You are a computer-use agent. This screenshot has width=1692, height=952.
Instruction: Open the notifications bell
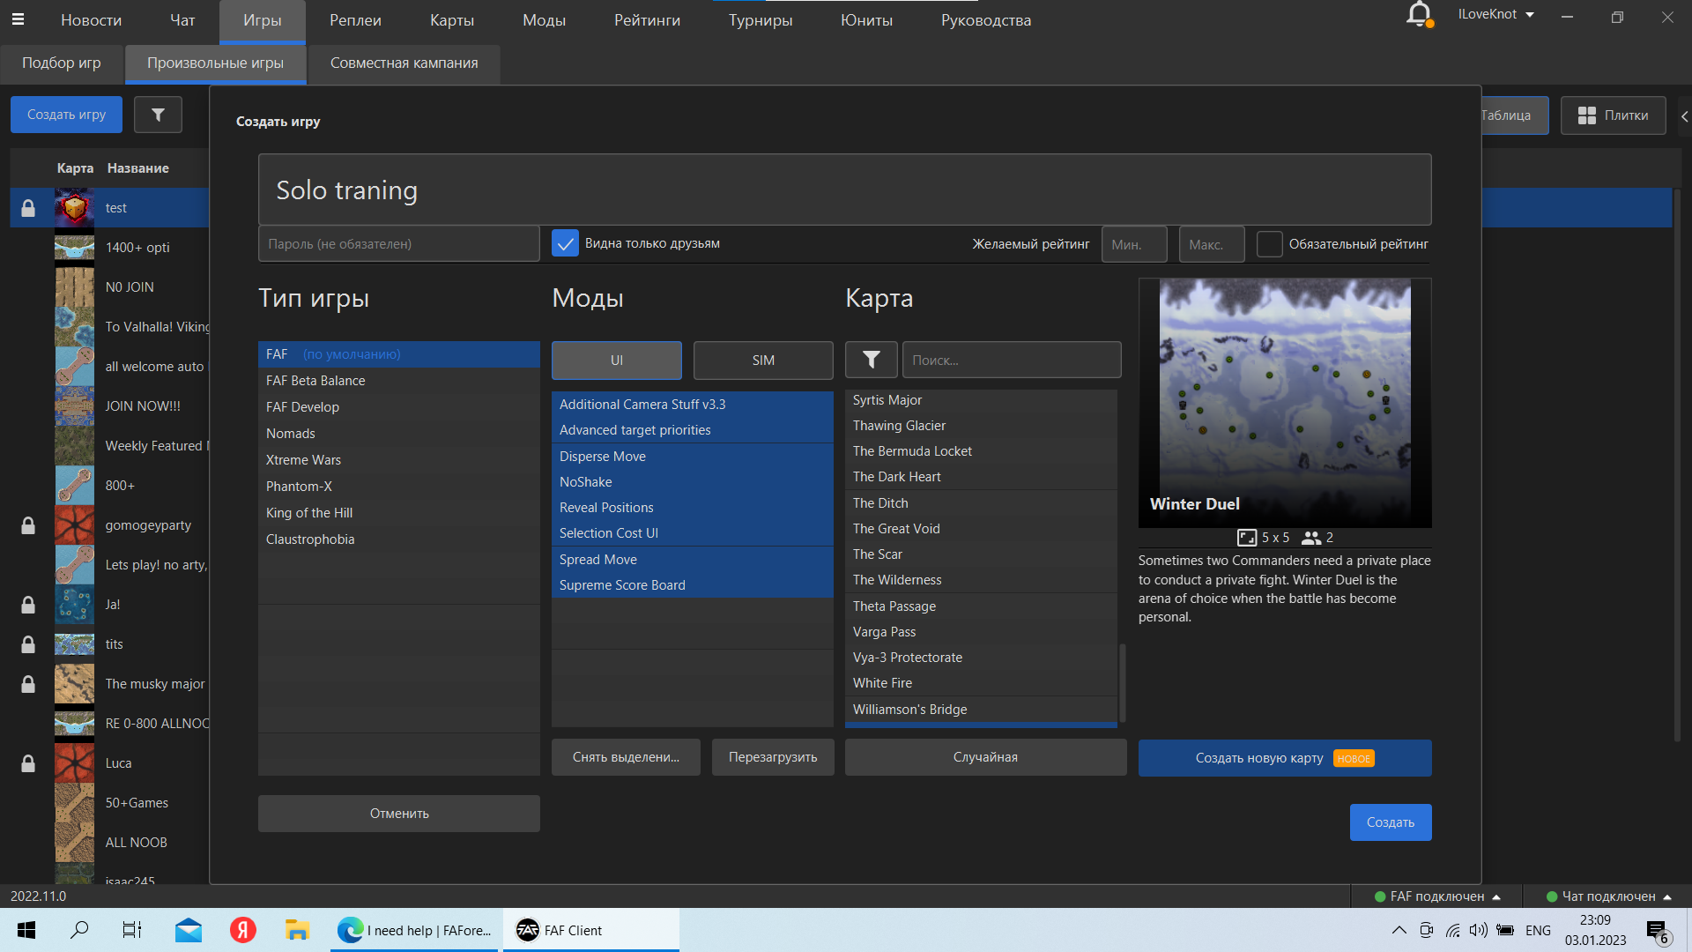point(1419,14)
